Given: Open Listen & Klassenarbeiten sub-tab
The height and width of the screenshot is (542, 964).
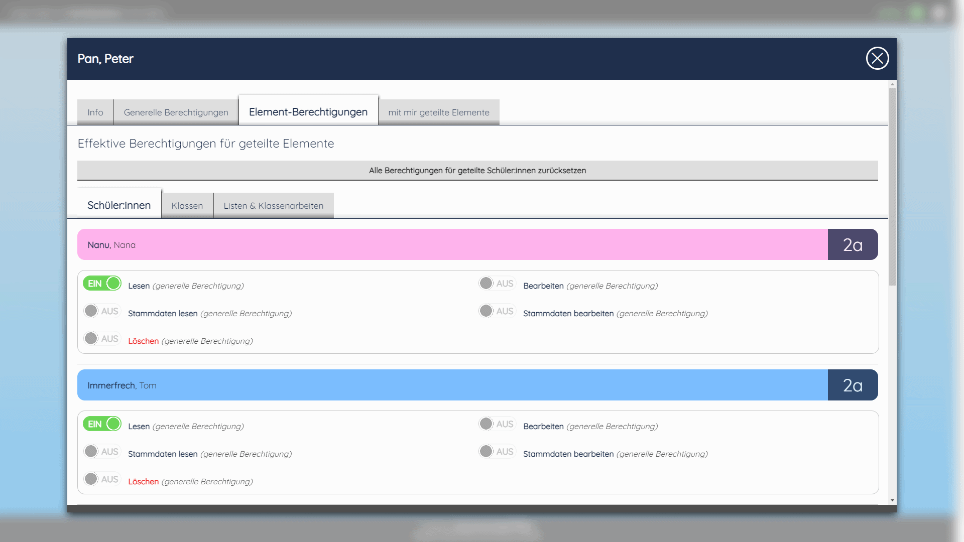Looking at the screenshot, I should [x=273, y=206].
